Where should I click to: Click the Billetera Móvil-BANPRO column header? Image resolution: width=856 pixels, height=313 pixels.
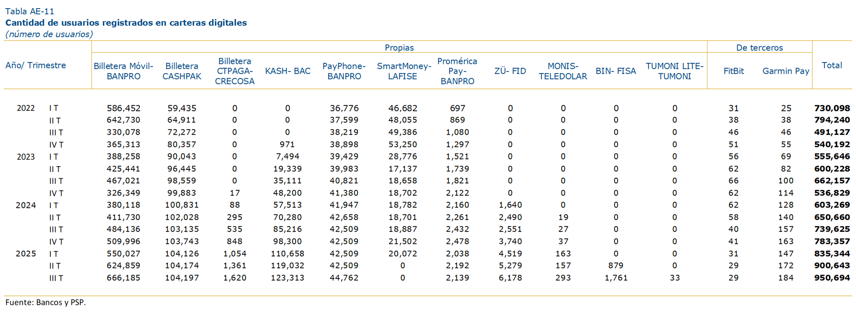(123, 71)
